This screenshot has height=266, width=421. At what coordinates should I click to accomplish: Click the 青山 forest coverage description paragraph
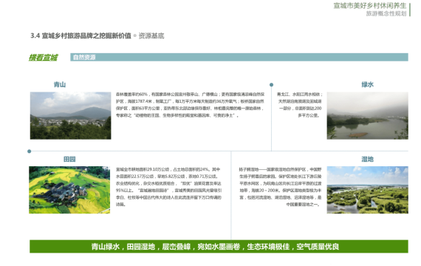coord(190,105)
